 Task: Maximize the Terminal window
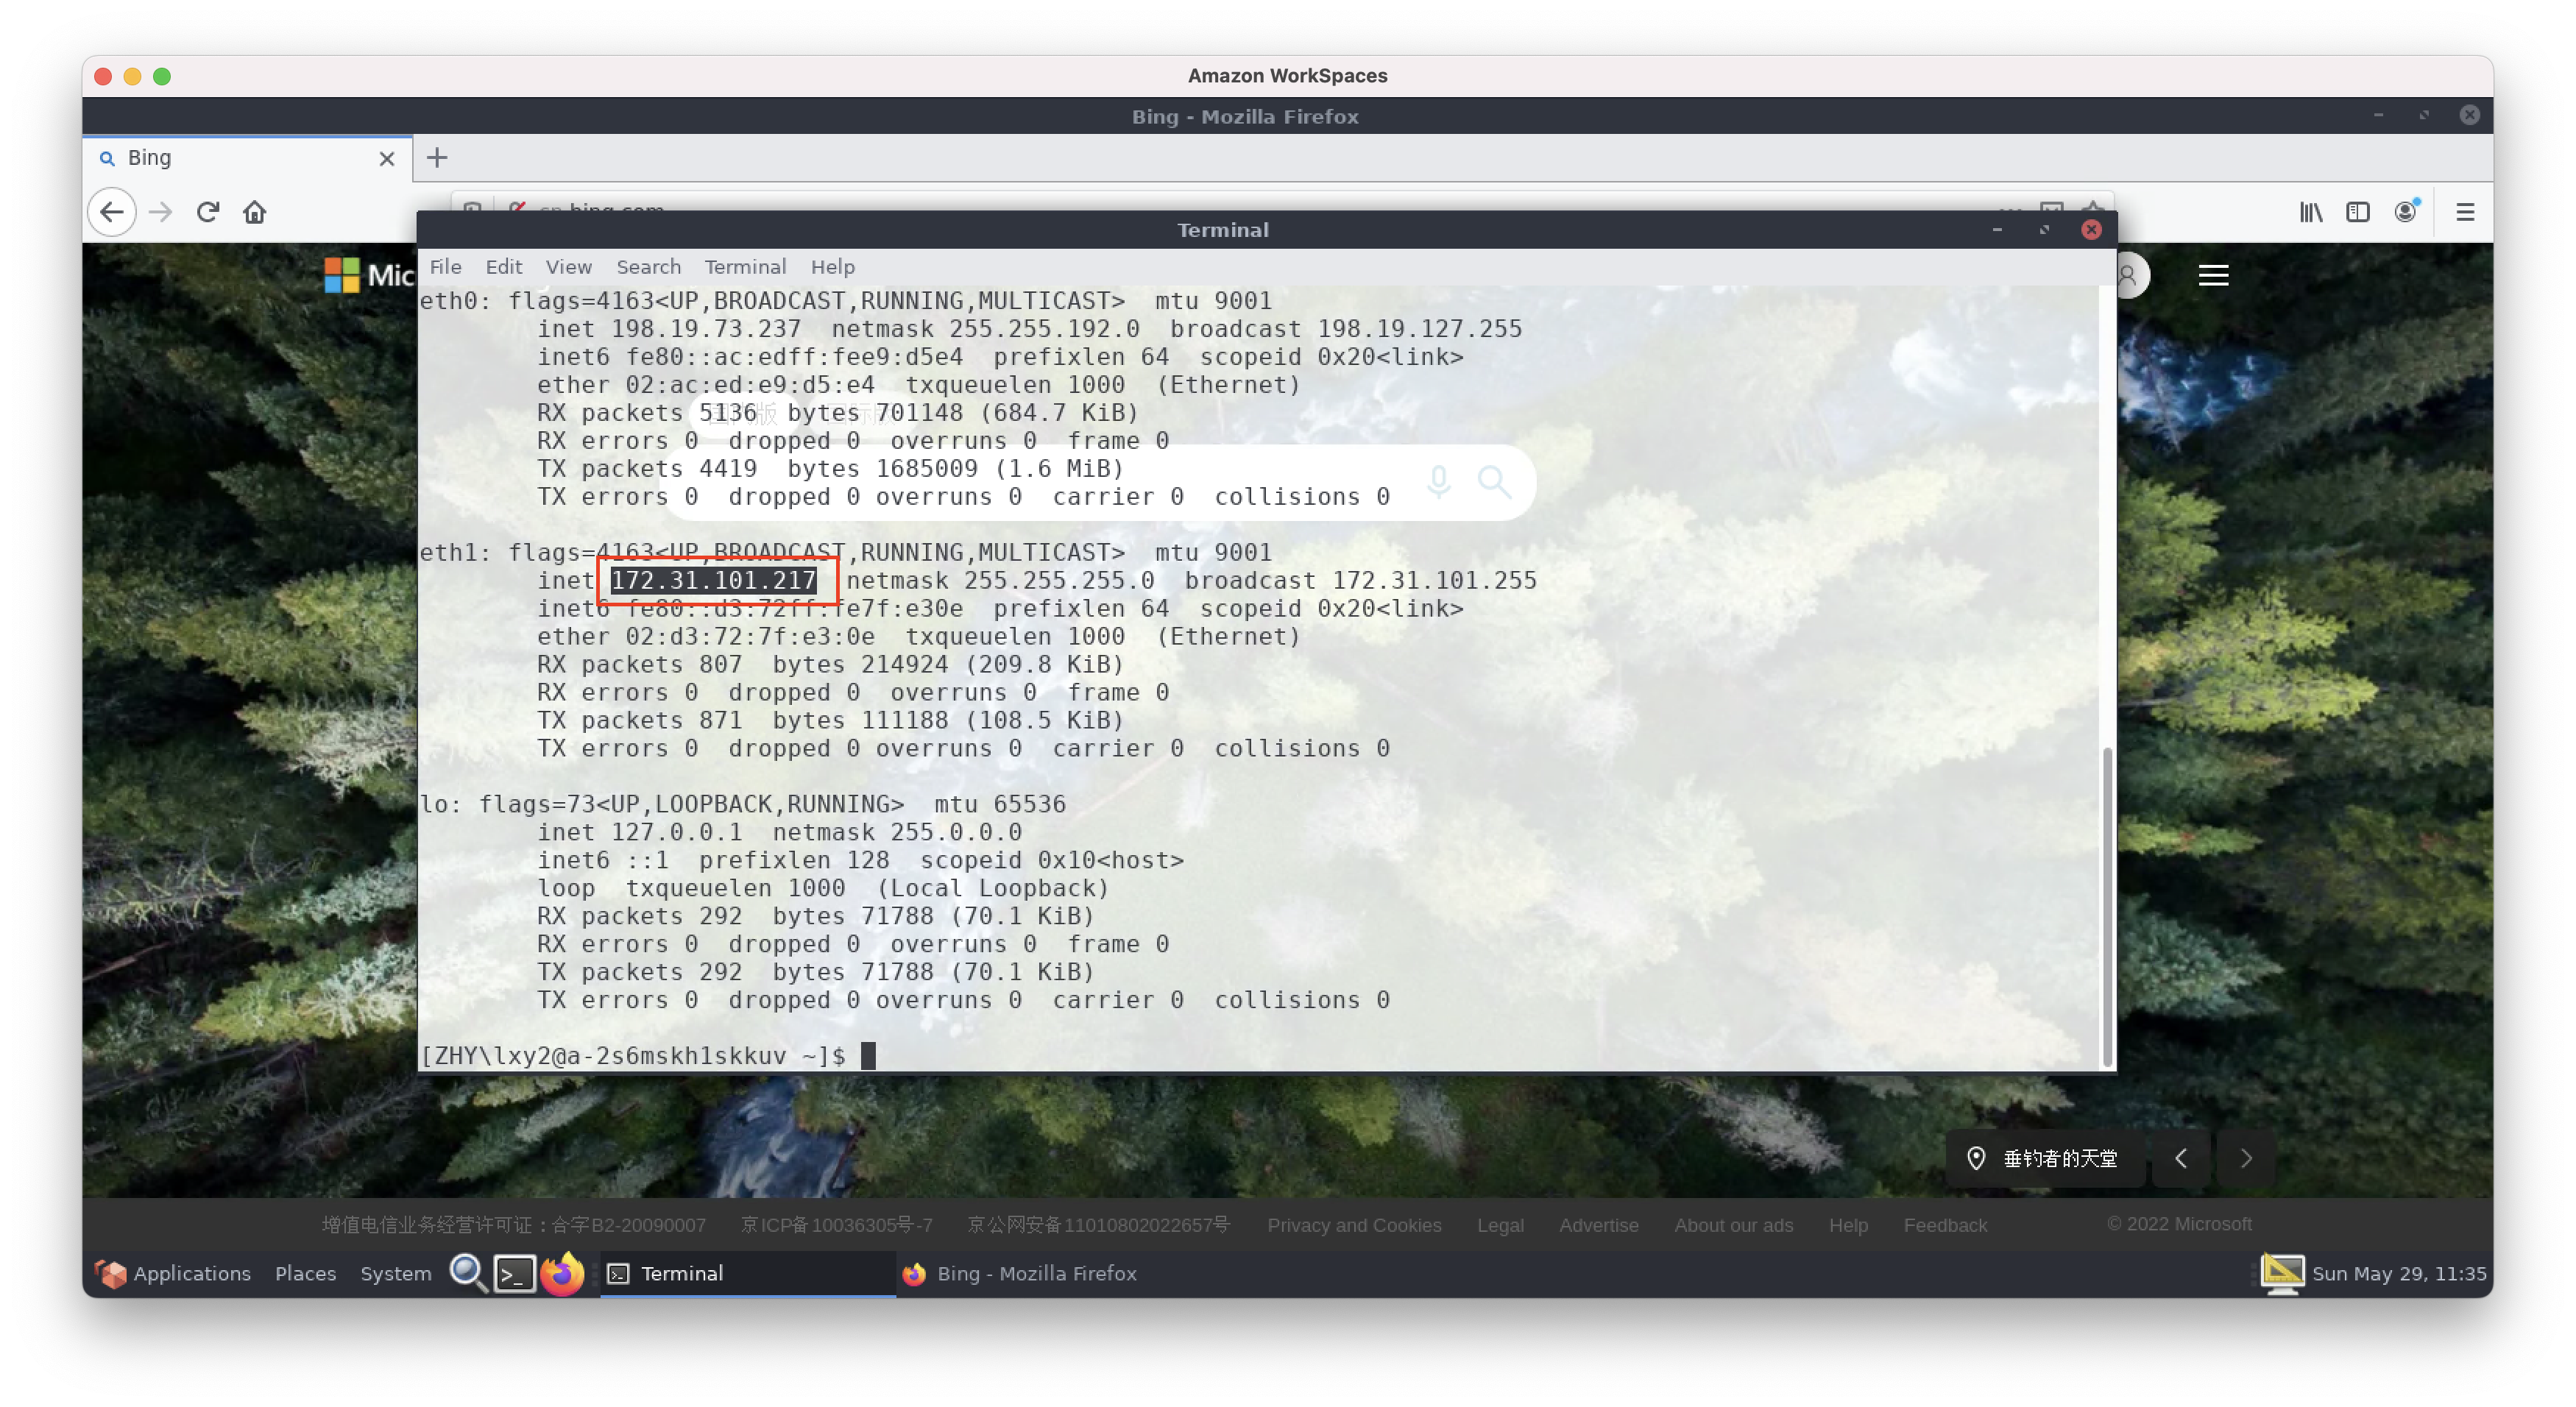(x=2044, y=230)
